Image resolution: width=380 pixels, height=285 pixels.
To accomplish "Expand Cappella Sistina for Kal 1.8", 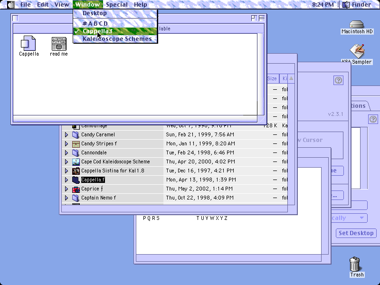I will tap(66, 171).
